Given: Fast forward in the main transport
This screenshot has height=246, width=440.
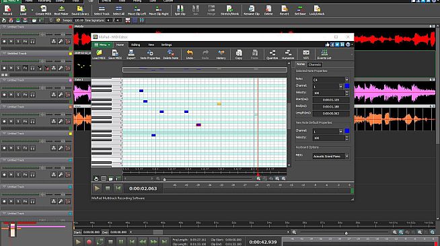Looking at the screenshot, I should click(x=153, y=242).
